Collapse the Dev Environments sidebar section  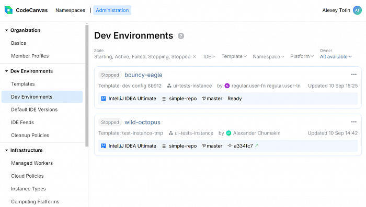6,71
